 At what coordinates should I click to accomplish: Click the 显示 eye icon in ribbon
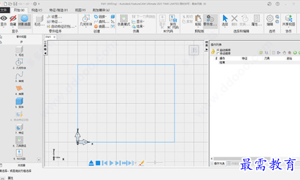click(3, 19)
